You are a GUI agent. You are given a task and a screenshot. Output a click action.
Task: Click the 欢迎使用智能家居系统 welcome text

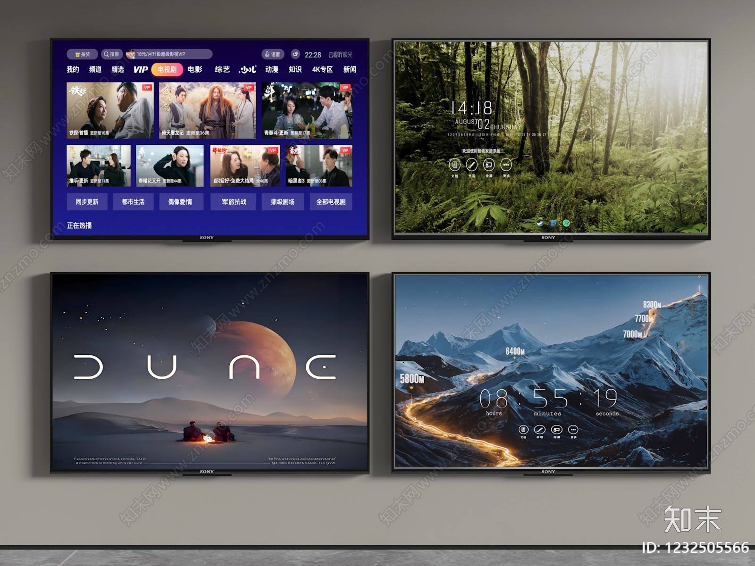coord(484,151)
